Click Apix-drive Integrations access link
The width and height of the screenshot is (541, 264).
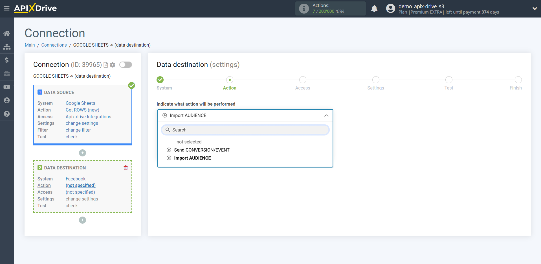pos(88,117)
